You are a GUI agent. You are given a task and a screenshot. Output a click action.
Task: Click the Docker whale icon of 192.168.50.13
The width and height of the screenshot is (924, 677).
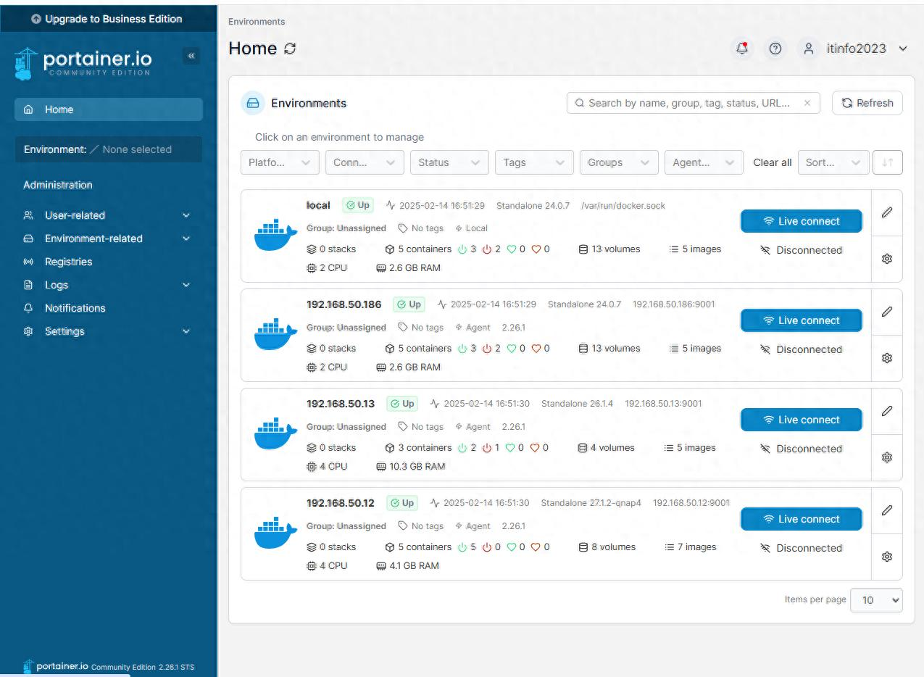click(x=275, y=434)
